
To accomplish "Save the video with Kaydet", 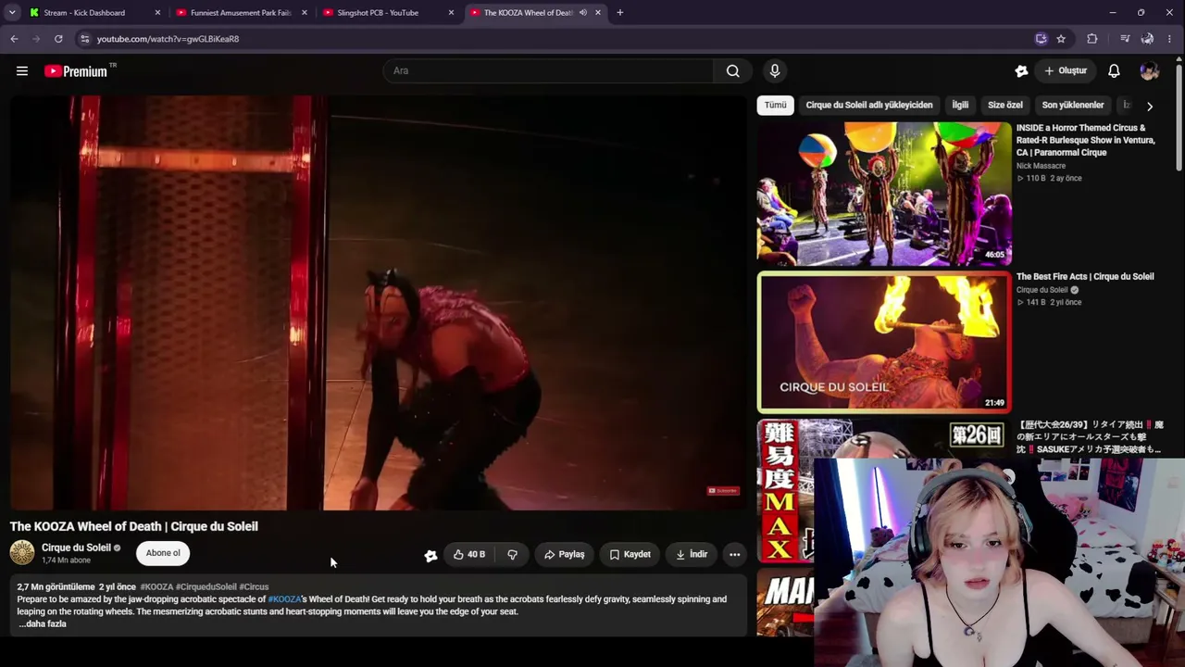I will tap(630, 554).
